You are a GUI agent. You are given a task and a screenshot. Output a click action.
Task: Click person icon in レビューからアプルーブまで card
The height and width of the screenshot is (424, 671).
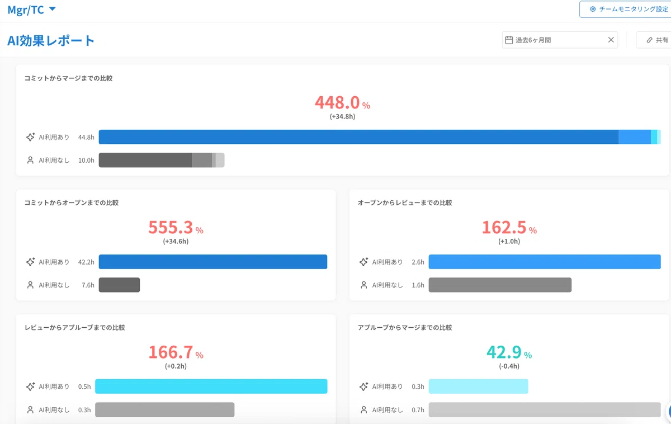coord(31,409)
